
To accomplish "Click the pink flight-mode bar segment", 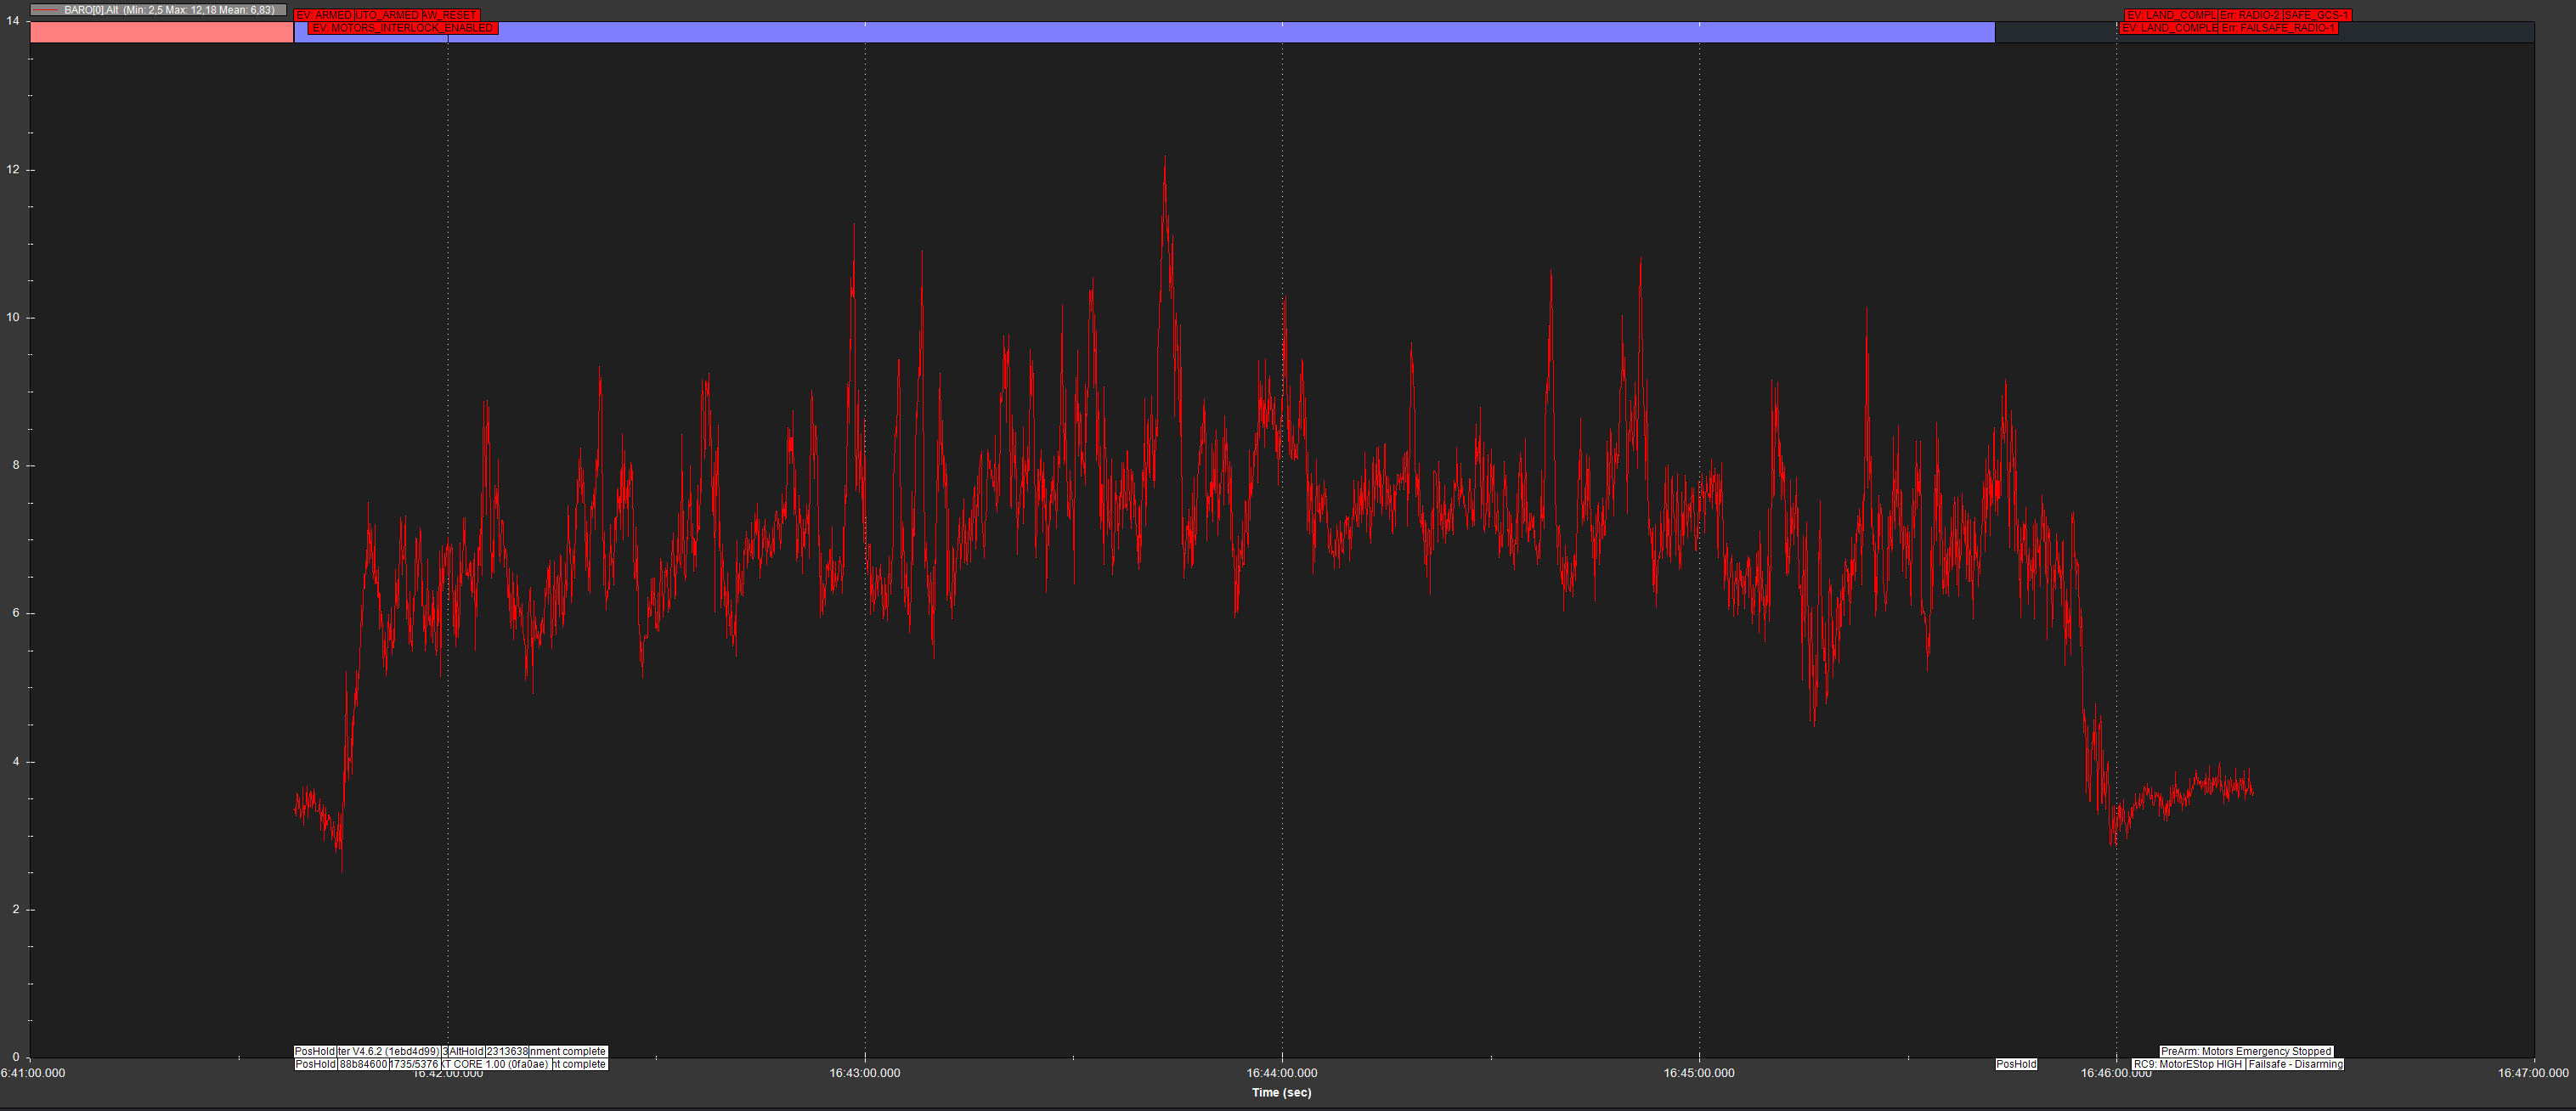I will (x=161, y=32).
